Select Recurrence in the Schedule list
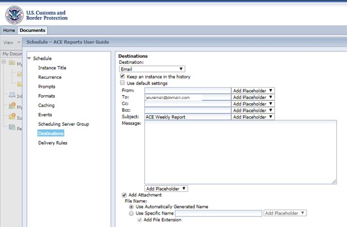 click(50, 77)
